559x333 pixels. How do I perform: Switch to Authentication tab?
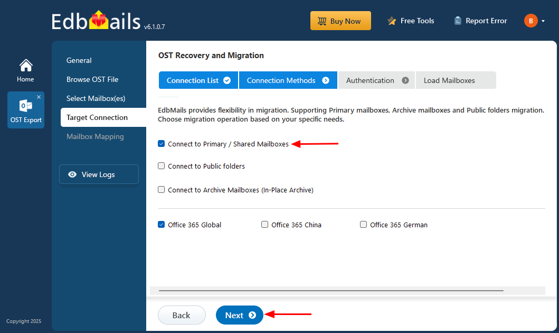[376, 80]
